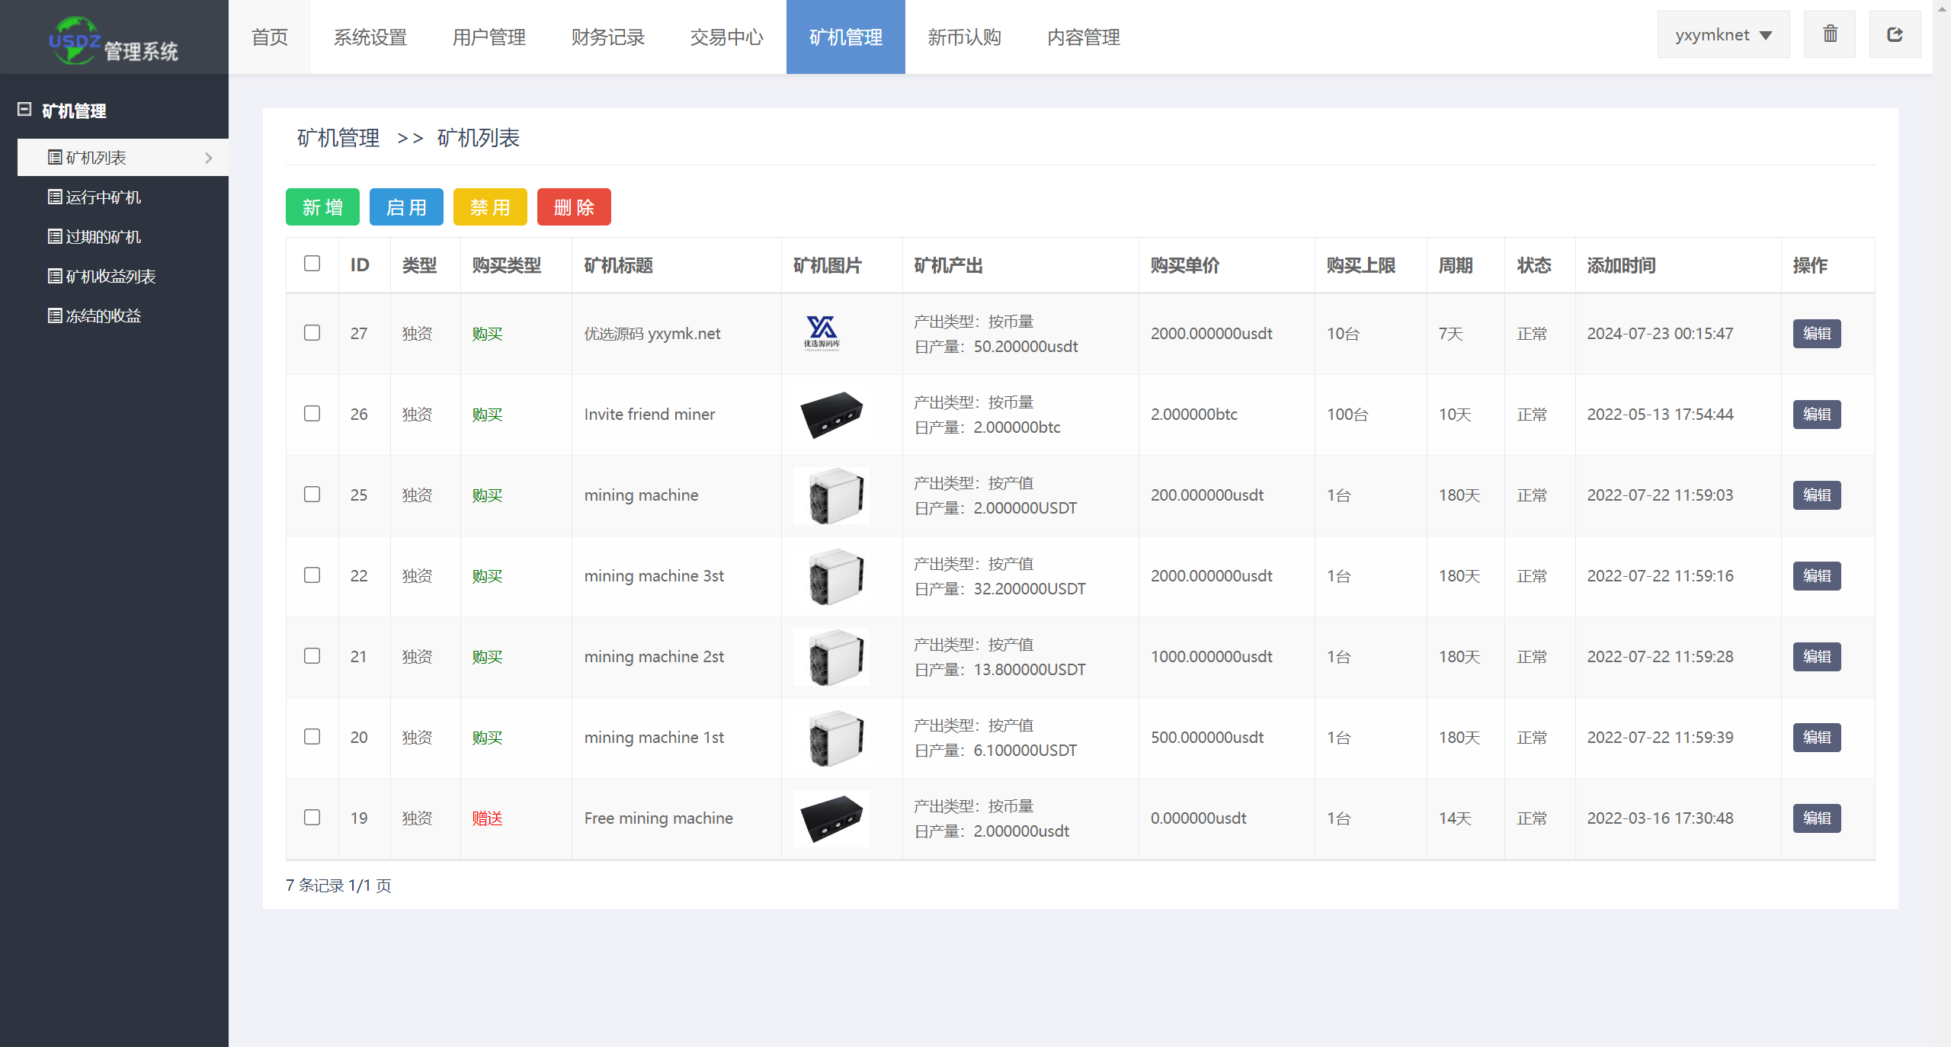Click list icon beside 过期的矿机
The height and width of the screenshot is (1047, 1951).
click(x=55, y=236)
